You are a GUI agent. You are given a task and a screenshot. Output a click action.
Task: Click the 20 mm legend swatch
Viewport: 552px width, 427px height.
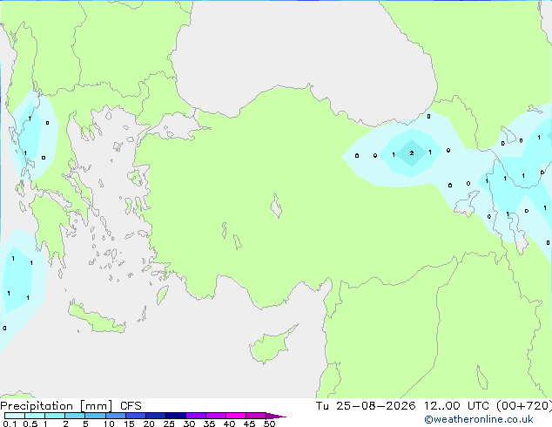coord(156,416)
